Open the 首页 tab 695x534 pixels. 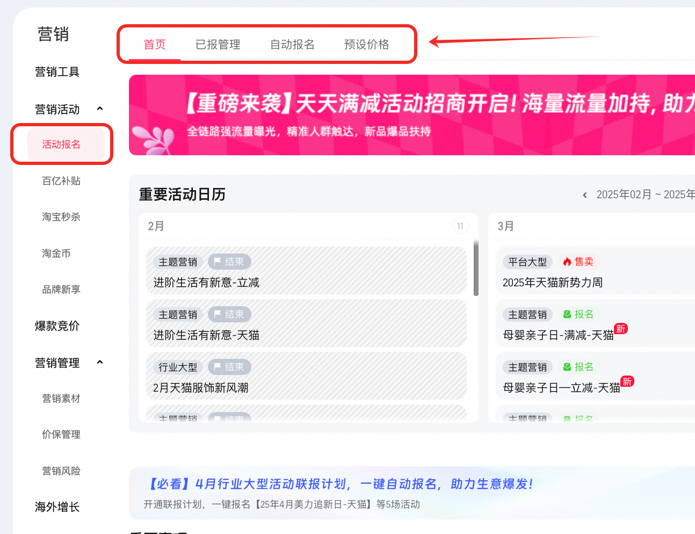[x=155, y=45]
